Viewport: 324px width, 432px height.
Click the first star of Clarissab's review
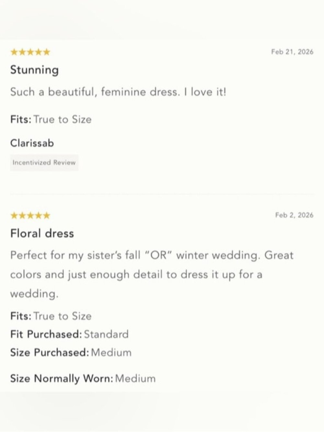(x=14, y=52)
